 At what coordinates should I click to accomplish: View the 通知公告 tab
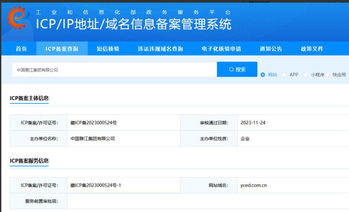pyautogui.click(x=271, y=49)
